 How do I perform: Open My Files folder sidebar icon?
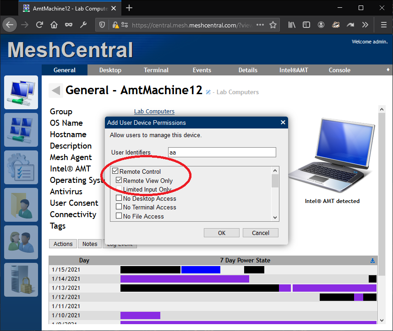(21, 205)
